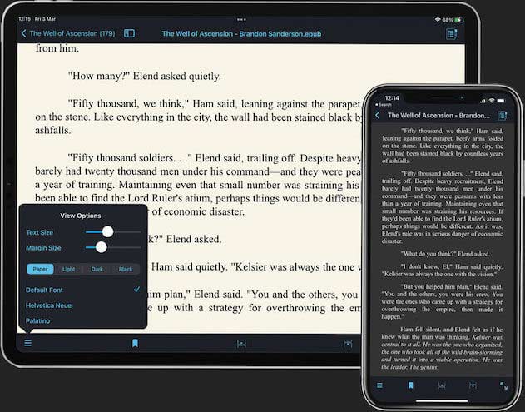Image resolution: width=525 pixels, height=412 pixels.
Task: Open the contents icon on iPhone header
Action: click(503, 116)
